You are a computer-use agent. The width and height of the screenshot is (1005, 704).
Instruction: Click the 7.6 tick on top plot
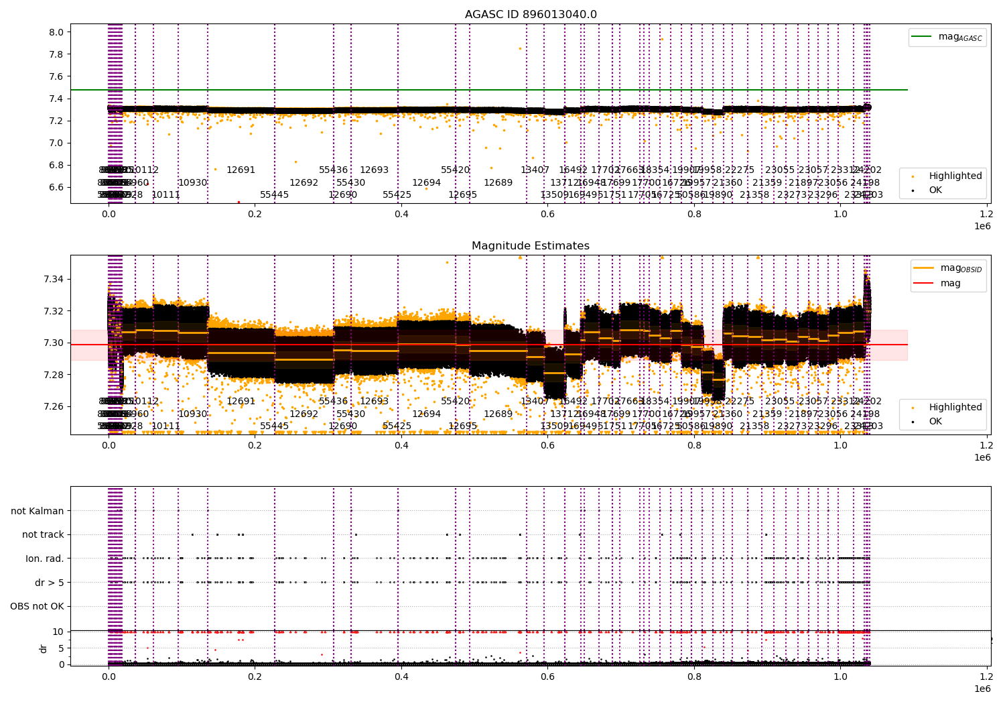[56, 76]
